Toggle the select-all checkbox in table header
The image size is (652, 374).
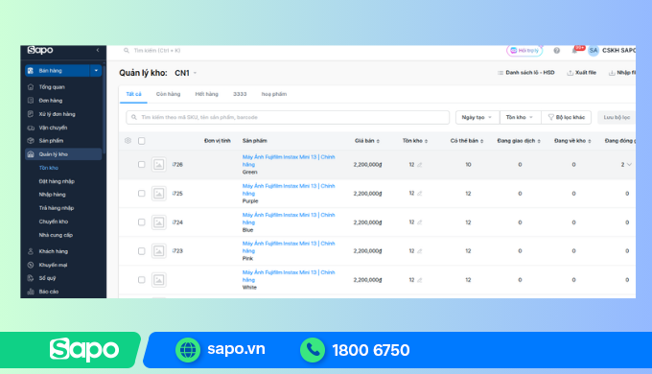coord(141,141)
